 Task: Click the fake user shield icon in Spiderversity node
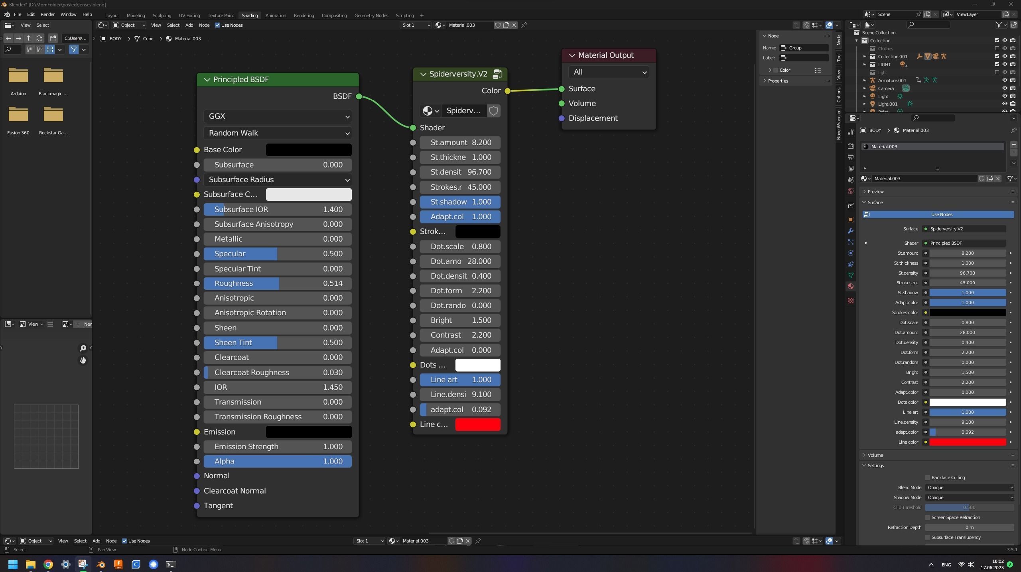coord(493,111)
